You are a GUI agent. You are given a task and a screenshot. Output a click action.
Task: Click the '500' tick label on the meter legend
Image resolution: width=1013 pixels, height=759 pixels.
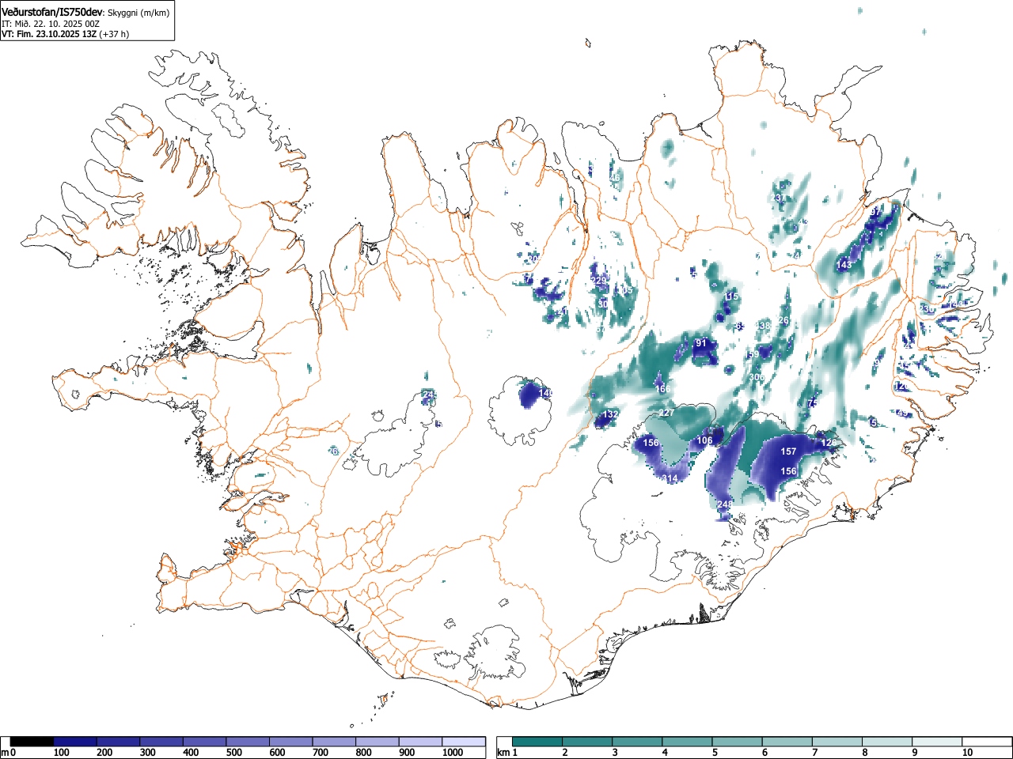pos(234,753)
